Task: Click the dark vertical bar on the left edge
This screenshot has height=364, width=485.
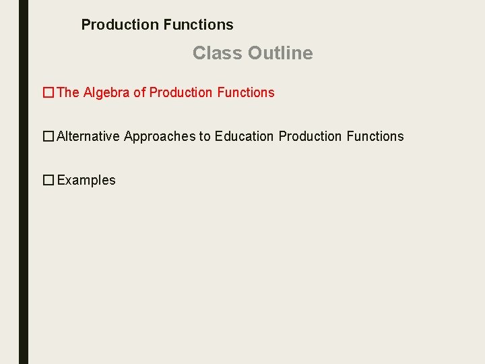Action: tap(24, 182)
